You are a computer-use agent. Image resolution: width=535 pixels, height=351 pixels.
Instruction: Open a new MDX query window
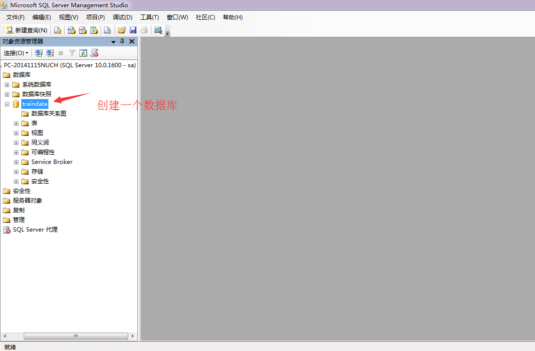[x=71, y=30]
